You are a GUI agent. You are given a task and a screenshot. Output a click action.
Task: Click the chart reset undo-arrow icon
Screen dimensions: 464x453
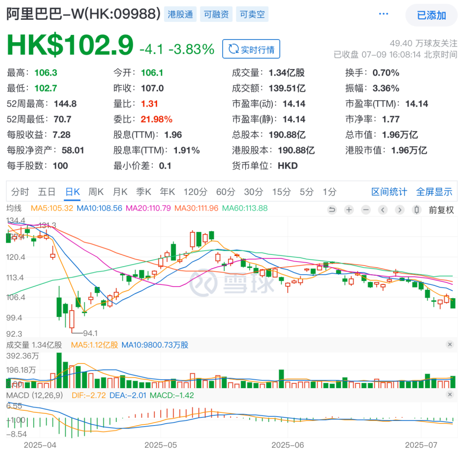332,210
